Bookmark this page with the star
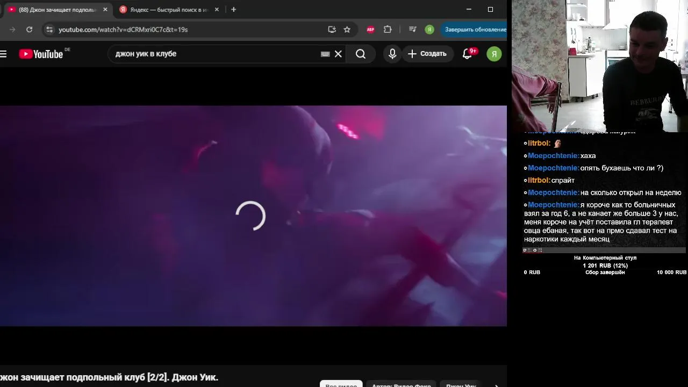The width and height of the screenshot is (688, 387). [x=347, y=30]
